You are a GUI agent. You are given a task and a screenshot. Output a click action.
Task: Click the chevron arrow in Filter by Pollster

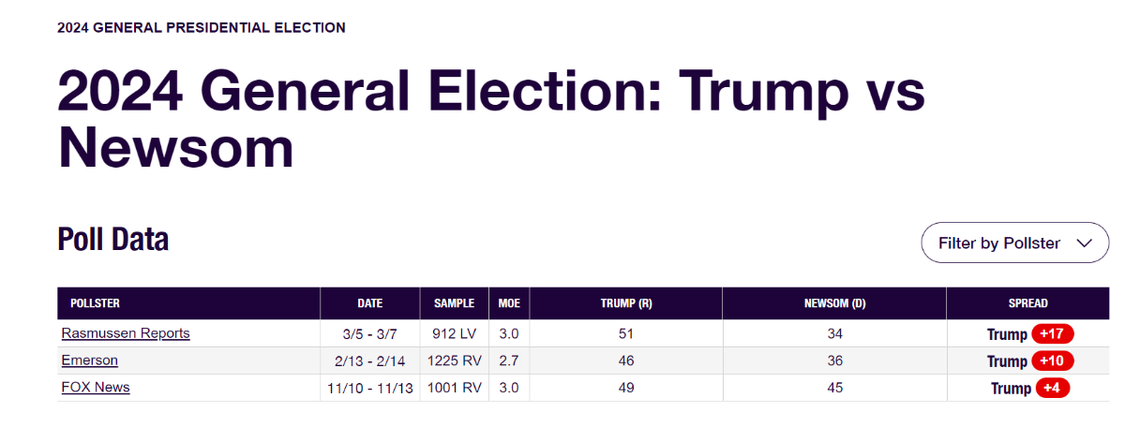[x=1085, y=243]
